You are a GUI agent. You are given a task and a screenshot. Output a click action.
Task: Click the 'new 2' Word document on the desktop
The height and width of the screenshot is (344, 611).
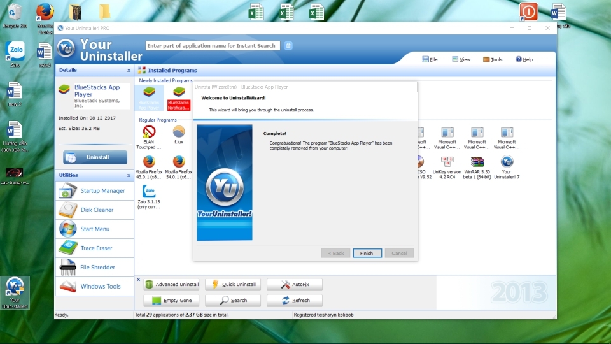coord(15,94)
